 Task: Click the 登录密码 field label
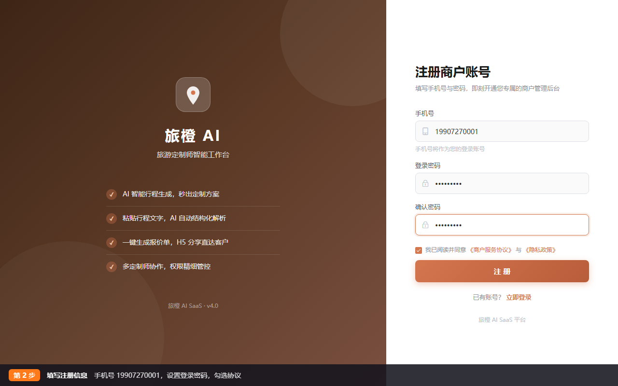428,165
